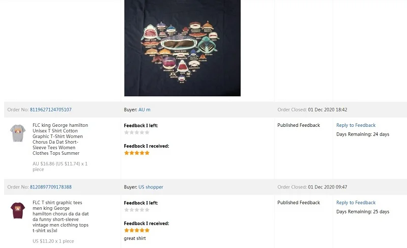Reply to Feedback for the AU m order
The width and height of the screenshot is (407, 248).
pyautogui.click(x=356, y=125)
